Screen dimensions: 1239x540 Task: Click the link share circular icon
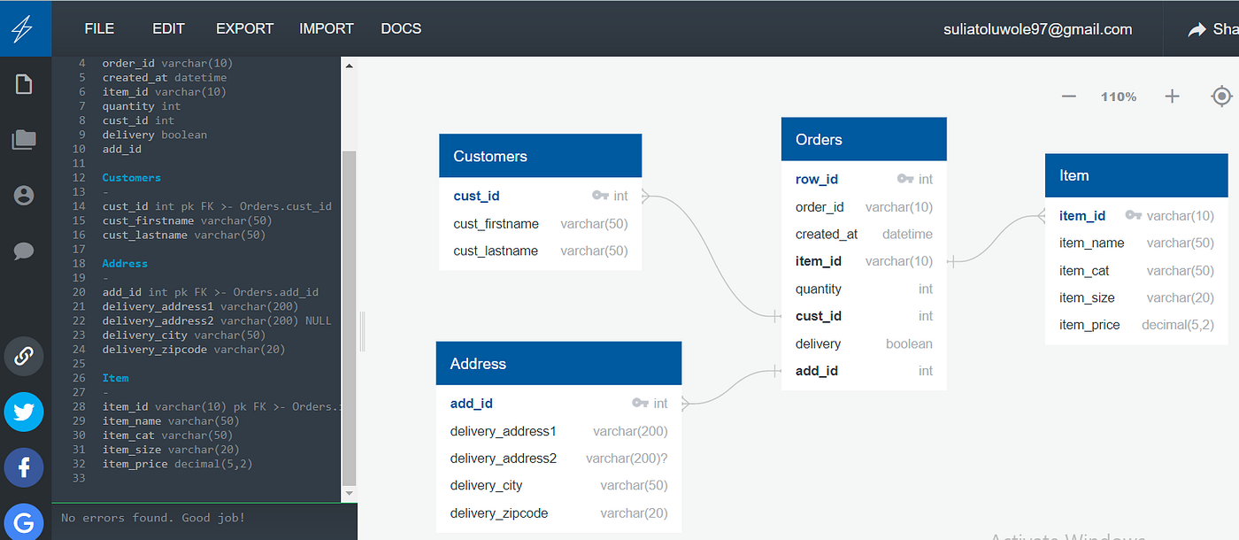coord(24,357)
